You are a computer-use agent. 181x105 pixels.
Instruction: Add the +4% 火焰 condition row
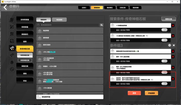(x=70, y=52)
